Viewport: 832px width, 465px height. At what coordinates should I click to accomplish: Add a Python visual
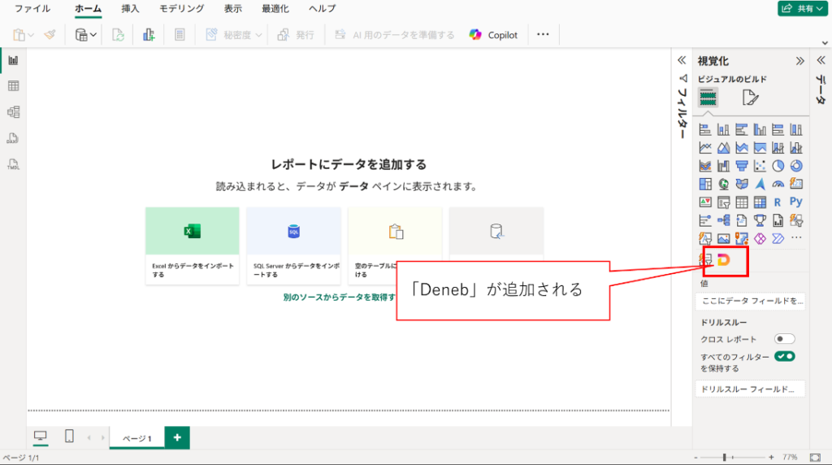pos(796,202)
